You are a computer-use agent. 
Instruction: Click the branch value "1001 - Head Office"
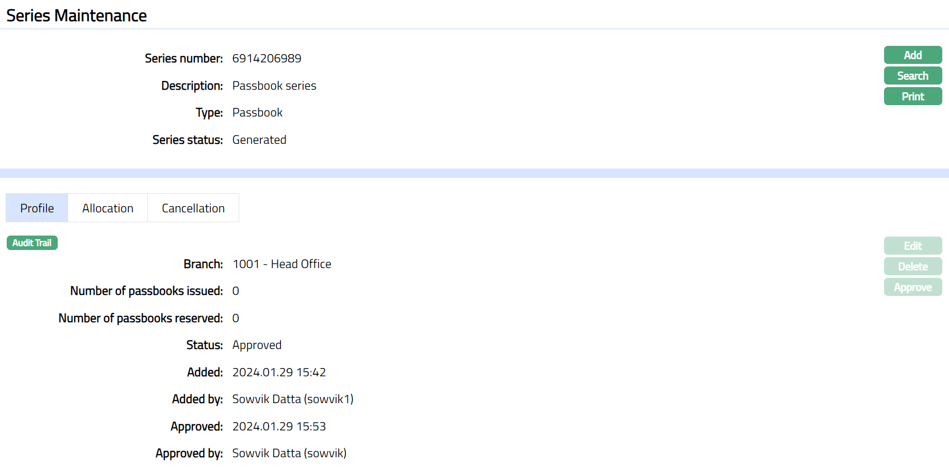[281, 264]
